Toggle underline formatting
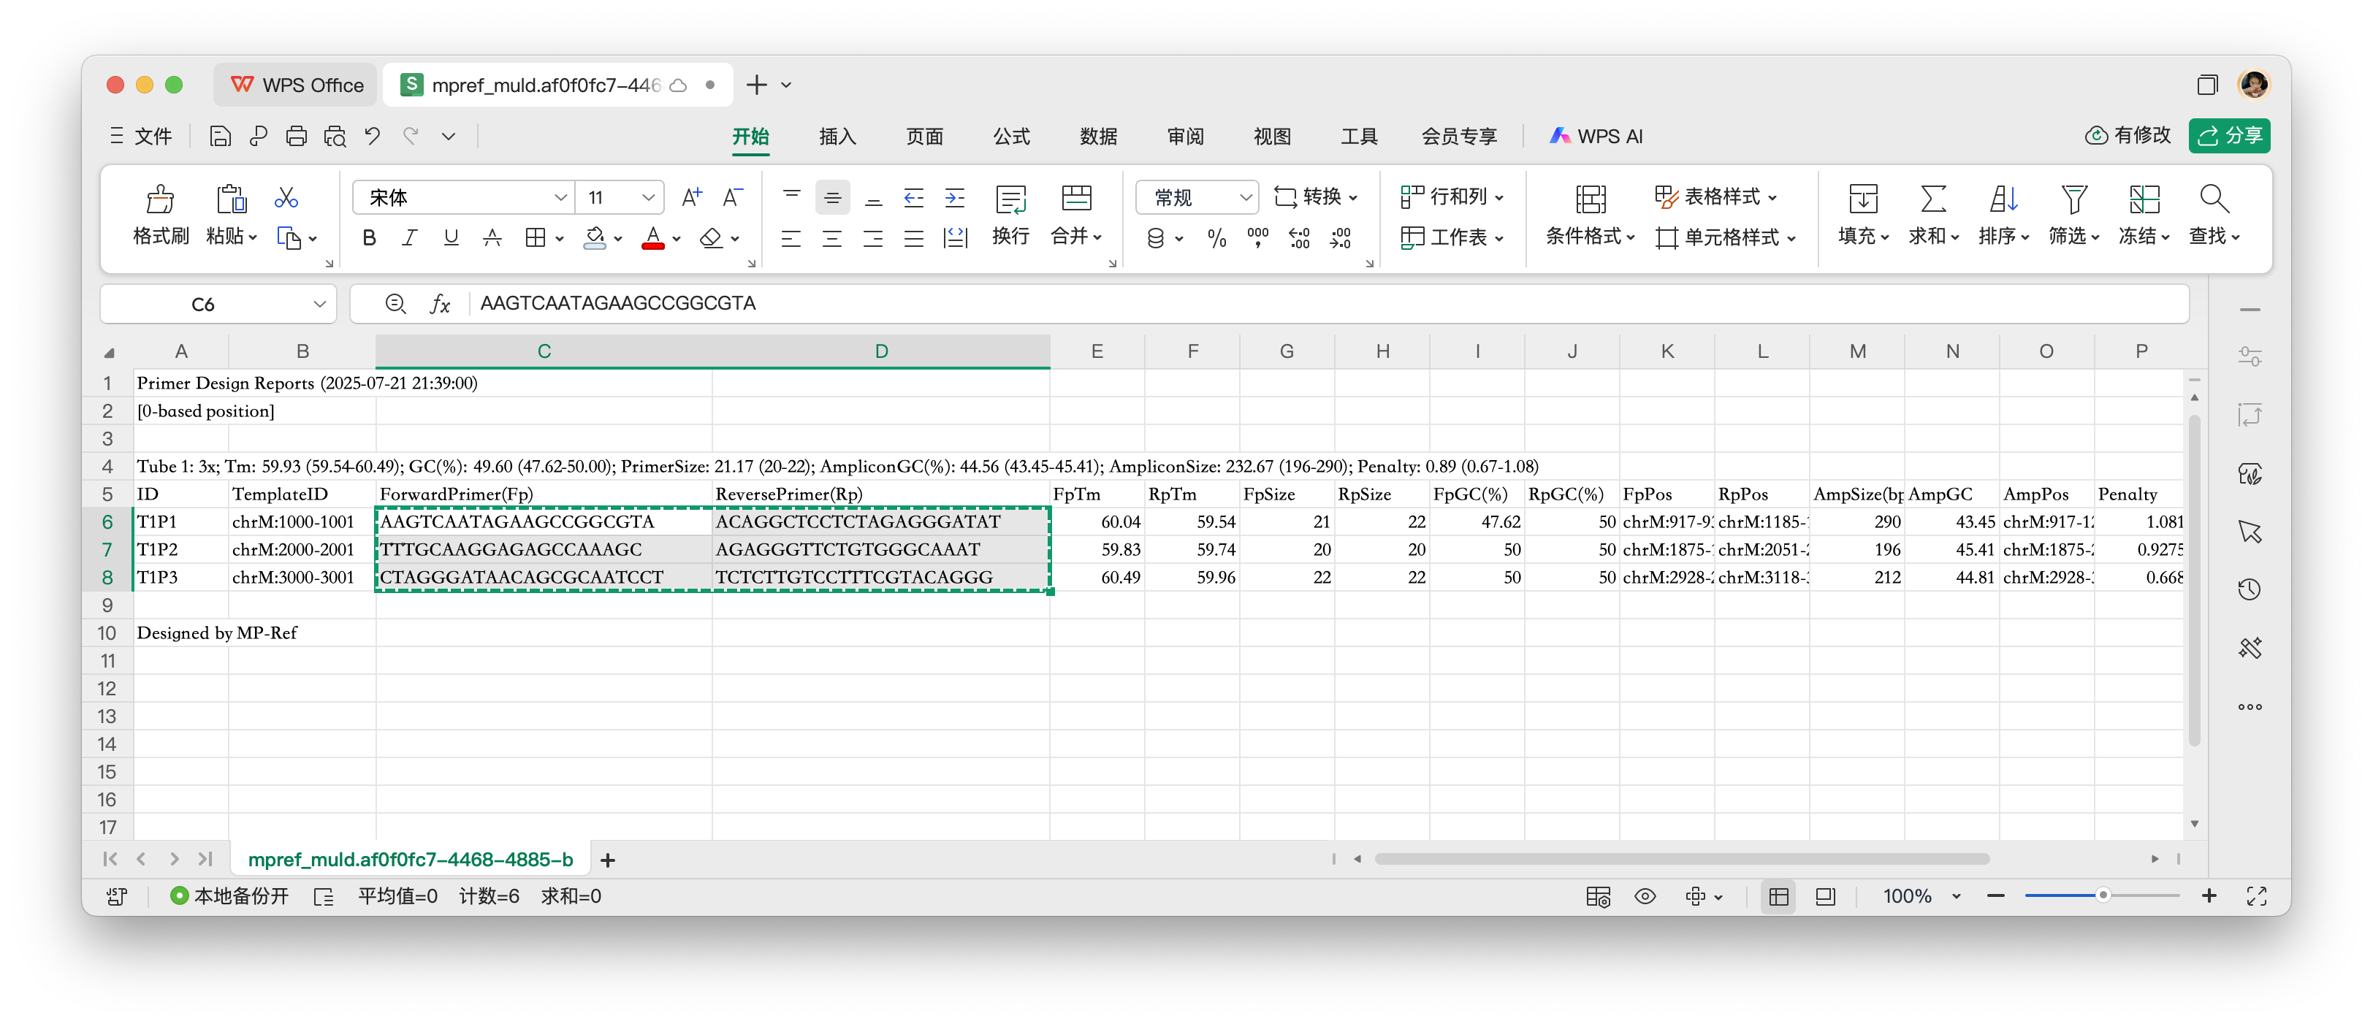Screen dimensions: 2373x1024 tap(451, 237)
